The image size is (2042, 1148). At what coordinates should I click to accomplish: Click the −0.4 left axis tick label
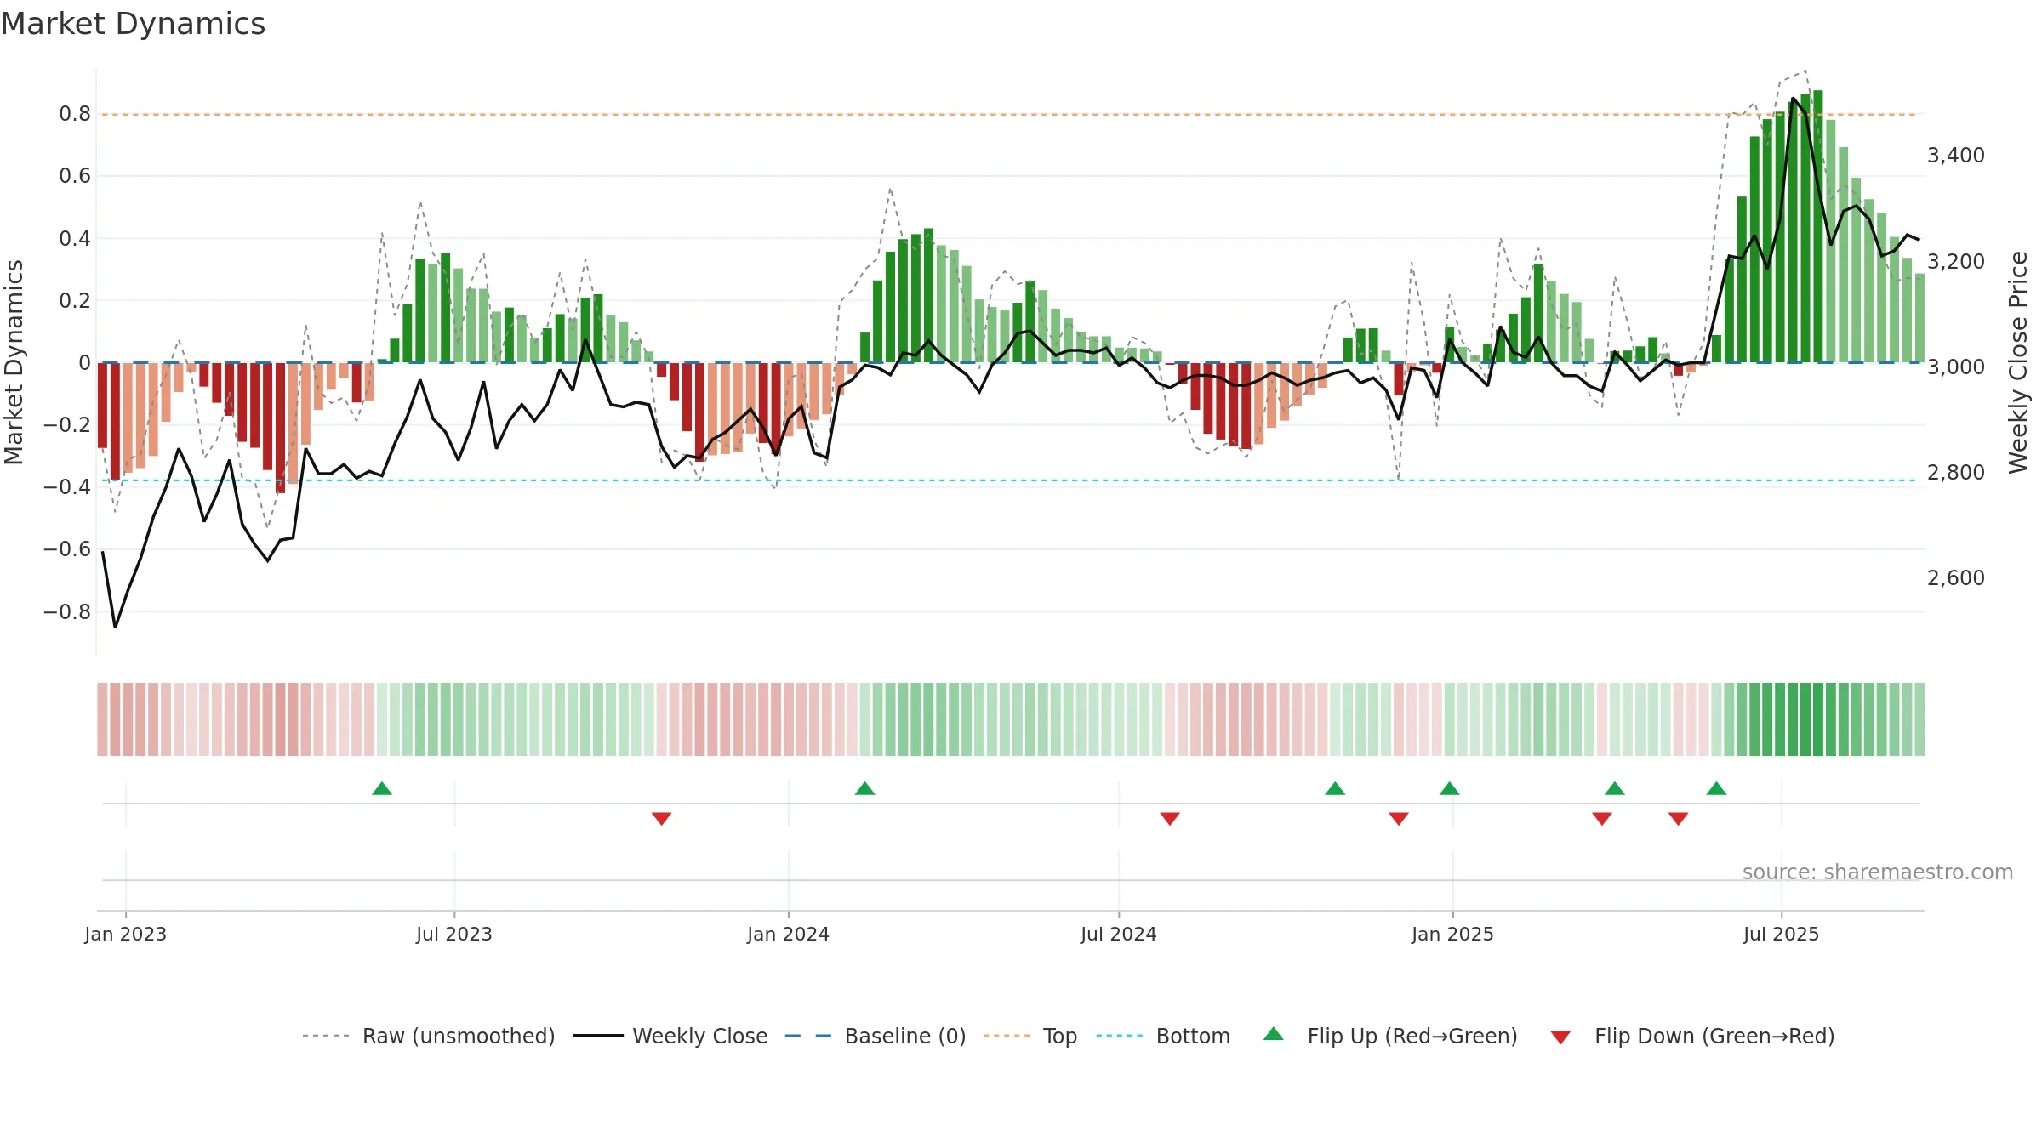tap(67, 487)
